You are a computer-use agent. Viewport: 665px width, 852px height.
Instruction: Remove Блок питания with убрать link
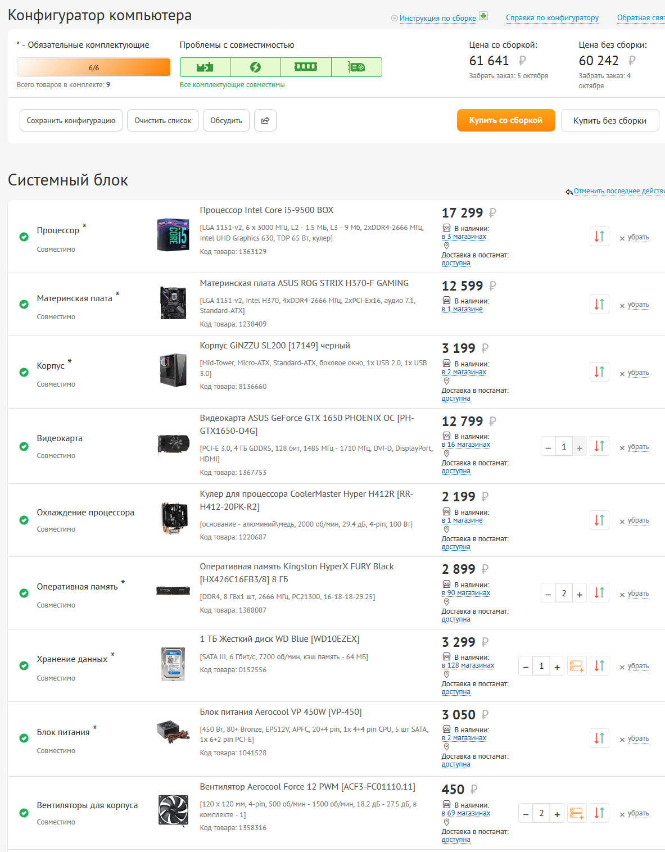[638, 738]
